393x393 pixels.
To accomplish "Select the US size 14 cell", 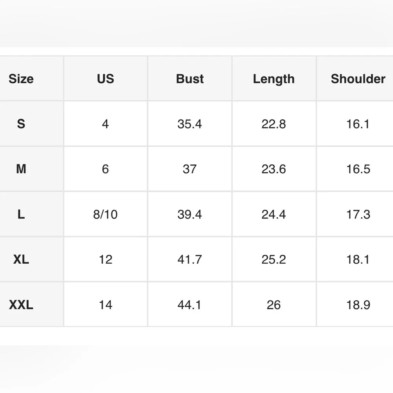I will [105, 305].
